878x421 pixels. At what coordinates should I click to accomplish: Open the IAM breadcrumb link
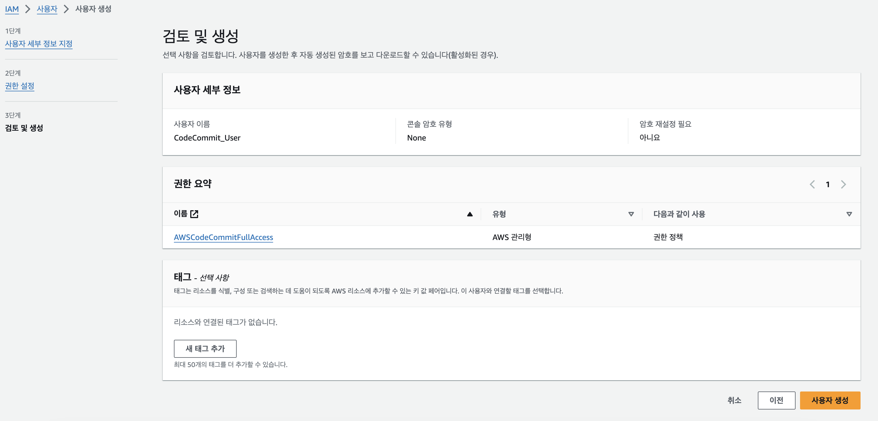pos(12,9)
